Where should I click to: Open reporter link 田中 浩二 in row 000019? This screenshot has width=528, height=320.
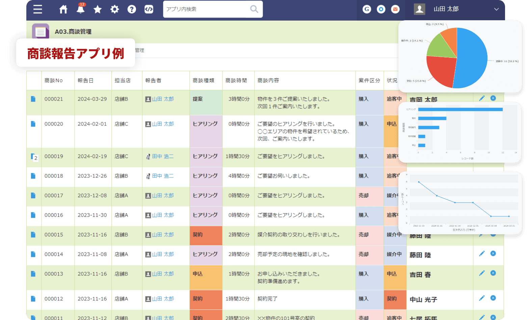(x=163, y=156)
